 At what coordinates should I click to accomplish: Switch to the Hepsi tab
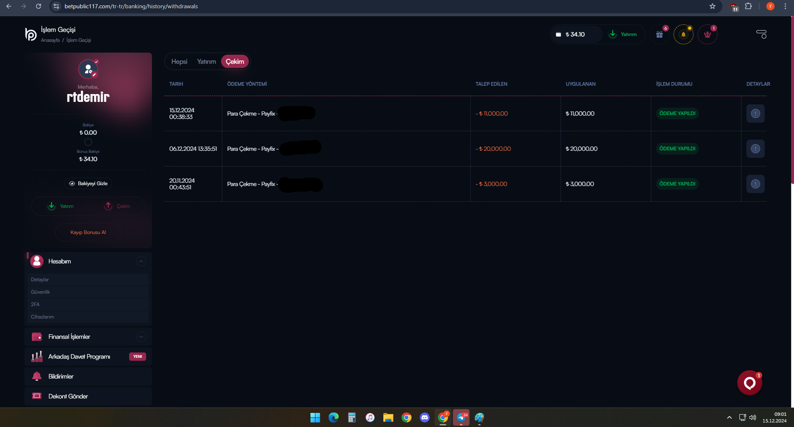click(x=179, y=62)
